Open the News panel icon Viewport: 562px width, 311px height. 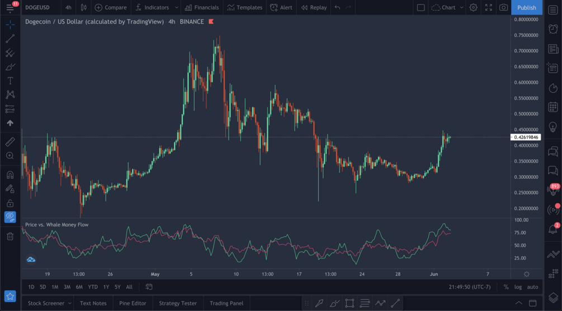point(553,49)
